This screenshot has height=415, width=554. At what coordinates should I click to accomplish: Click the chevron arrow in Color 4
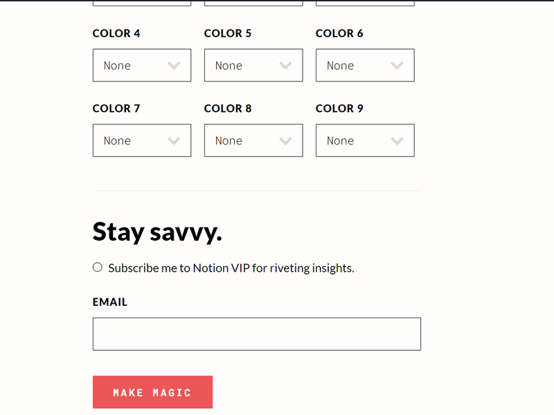175,66
